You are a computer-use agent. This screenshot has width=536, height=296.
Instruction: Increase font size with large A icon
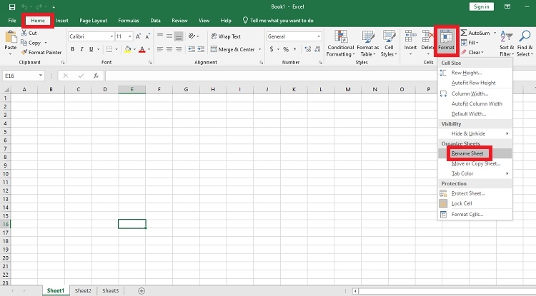tap(138, 36)
